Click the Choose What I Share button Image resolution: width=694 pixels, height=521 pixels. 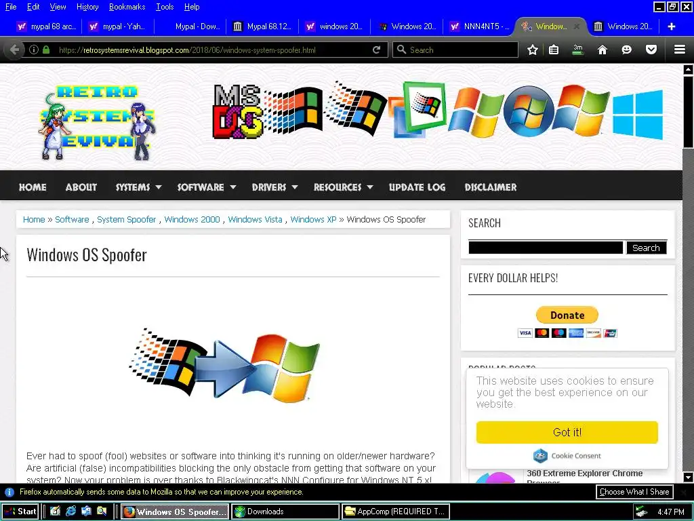[x=634, y=492]
